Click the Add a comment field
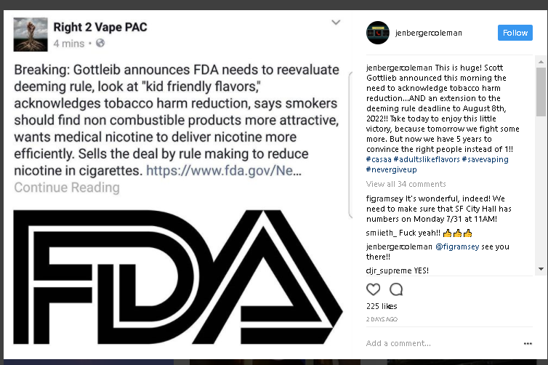Image resolution: width=548 pixels, height=365 pixels. [436, 343]
